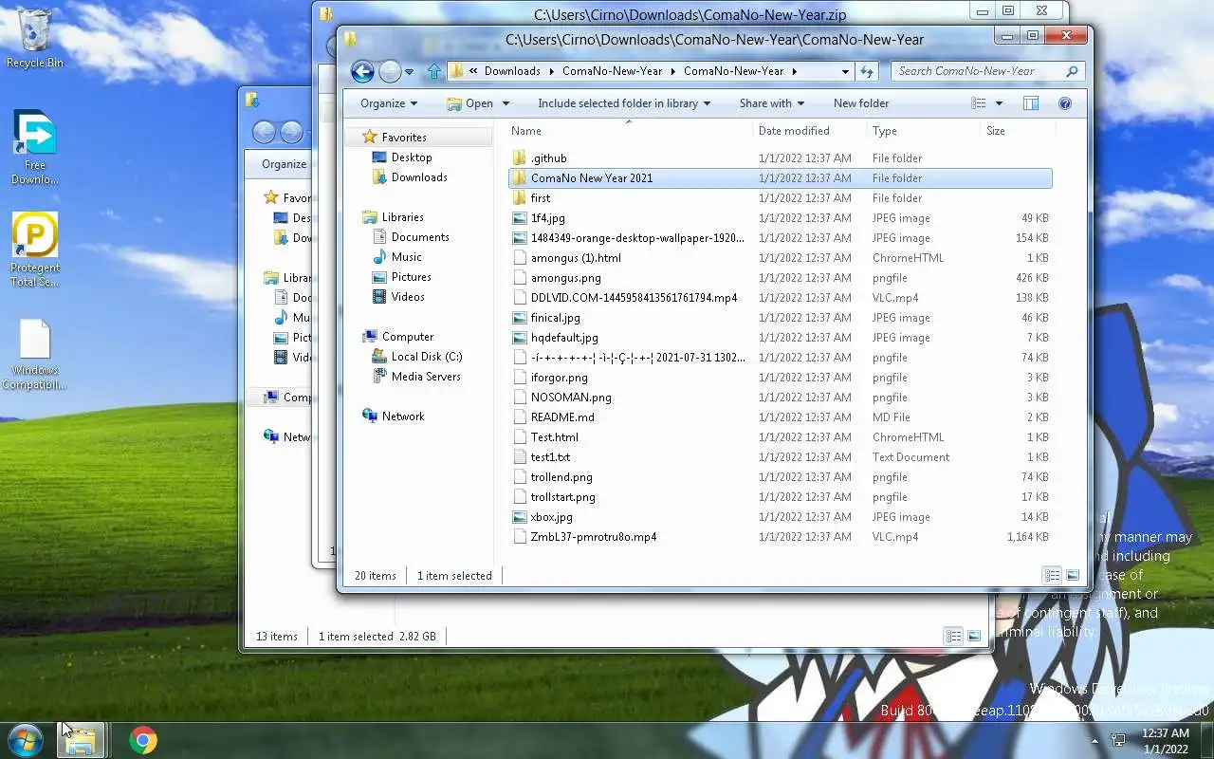Select the xbox.jpg file icon
1214x759 pixels.
point(519,517)
